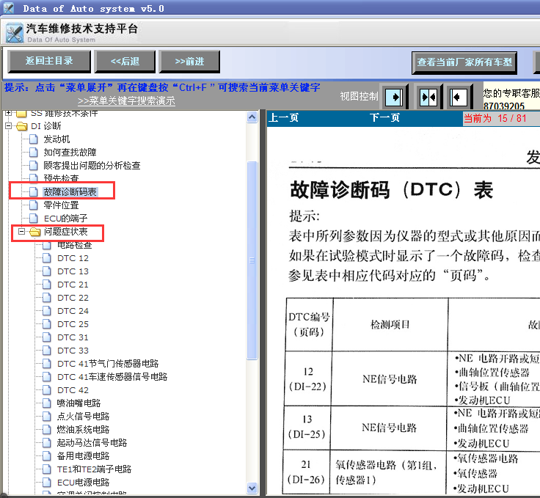Click the DI 诊断 folder icon
This screenshot has width=540, height=498.
[21, 126]
